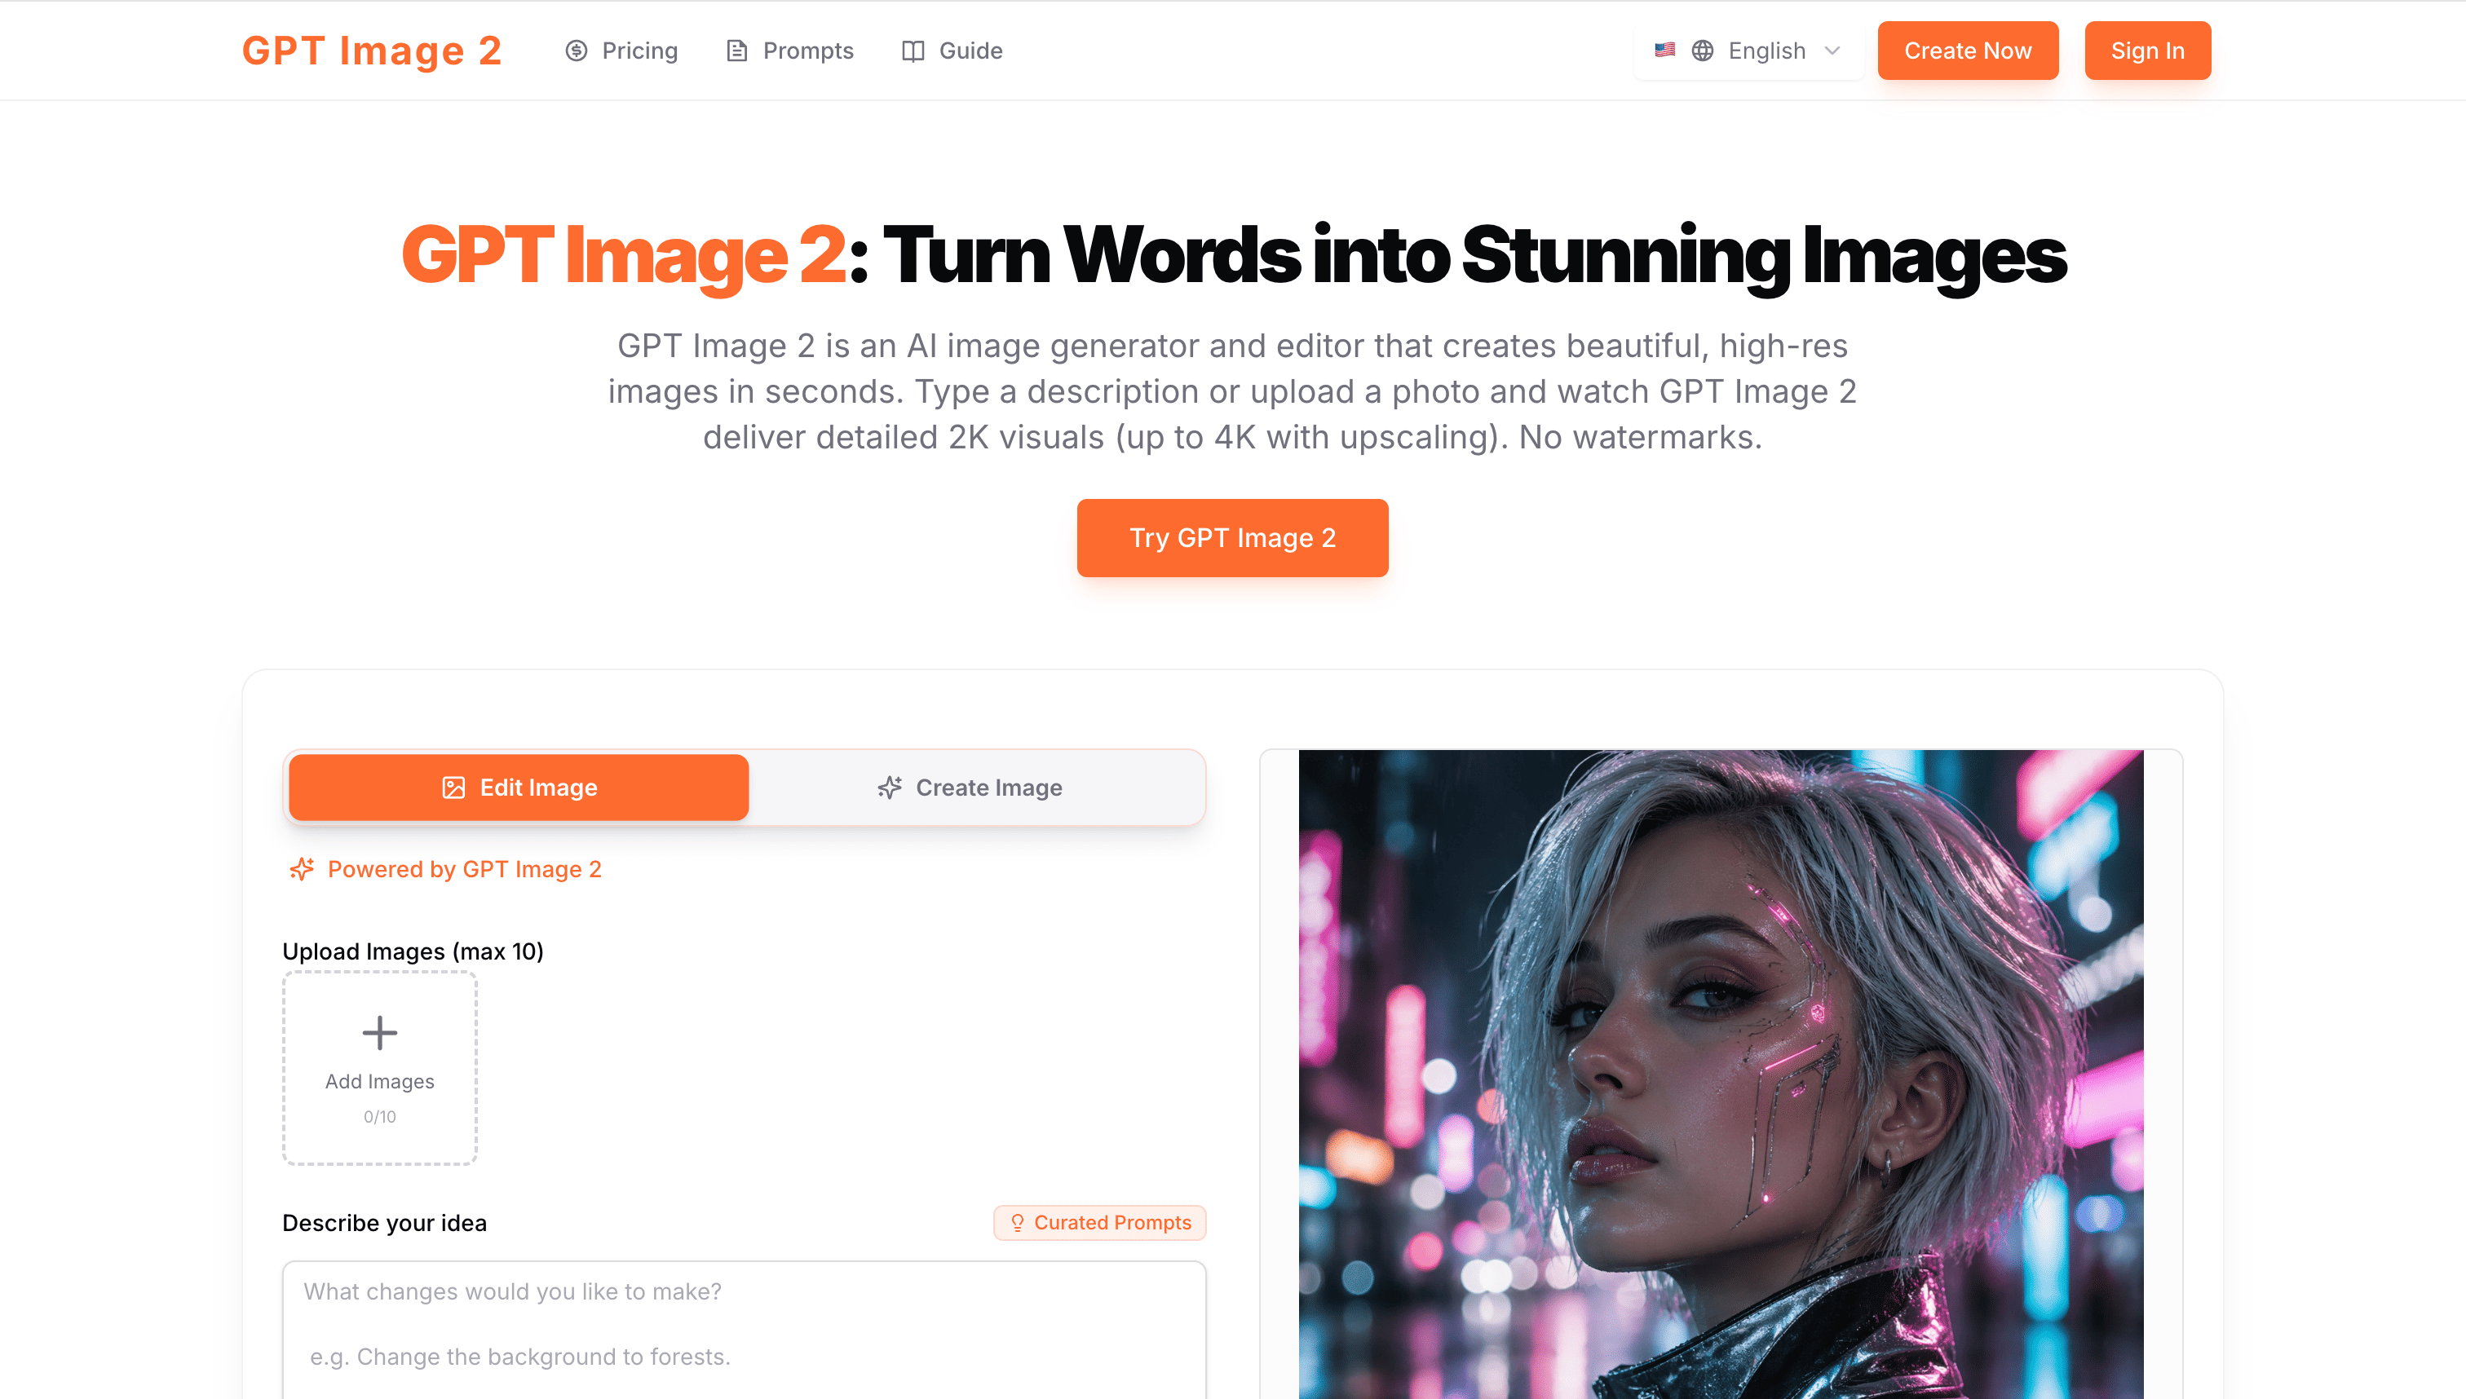The image size is (2466, 1399).
Task: Switch to the Edit Image tab
Action: (x=519, y=788)
